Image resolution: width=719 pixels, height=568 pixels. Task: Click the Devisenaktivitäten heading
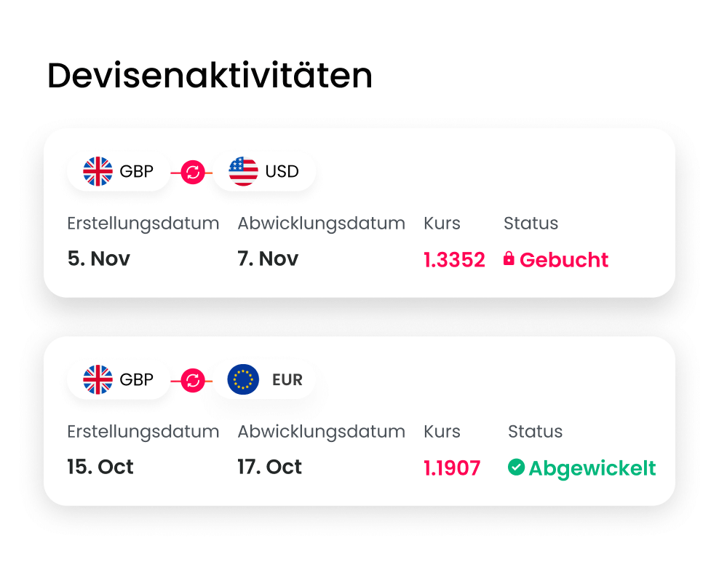click(x=210, y=76)
